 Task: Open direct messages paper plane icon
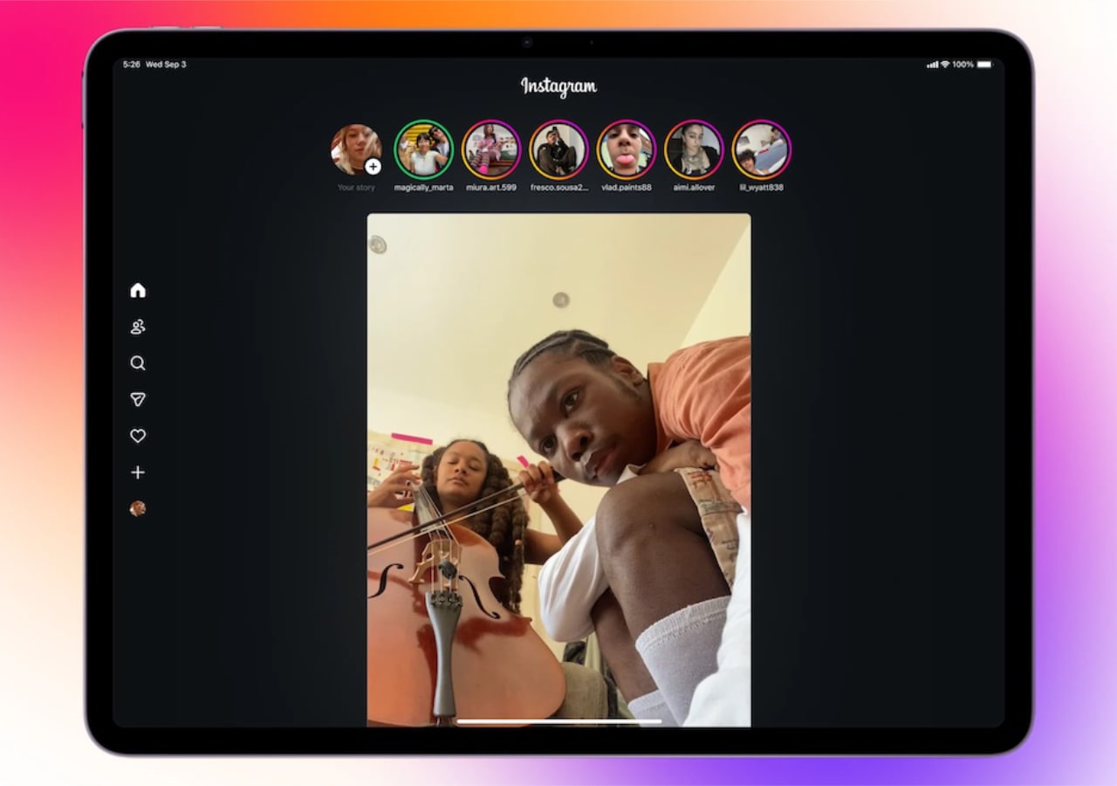click(138, 399)
